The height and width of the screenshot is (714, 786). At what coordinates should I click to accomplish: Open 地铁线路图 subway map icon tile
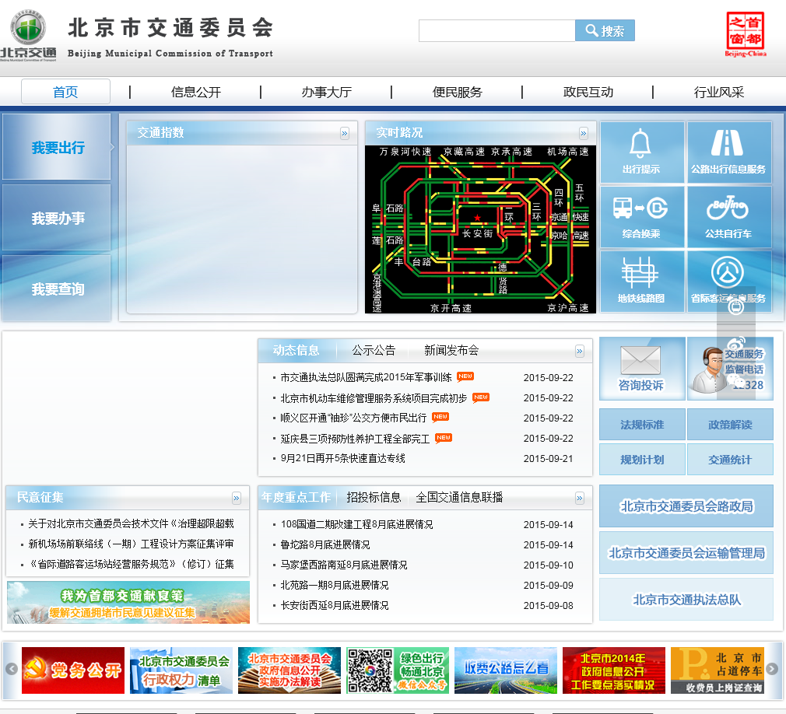pyautogui.click(x=641, y=282)
